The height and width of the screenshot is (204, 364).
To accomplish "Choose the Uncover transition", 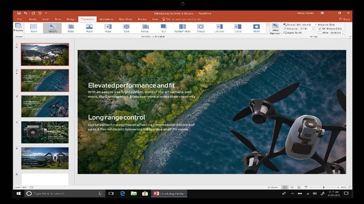I will [219, 28].
